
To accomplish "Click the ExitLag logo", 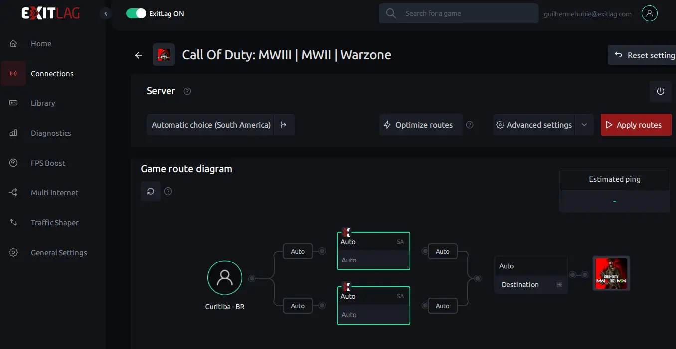I will (x=50, y=13).
